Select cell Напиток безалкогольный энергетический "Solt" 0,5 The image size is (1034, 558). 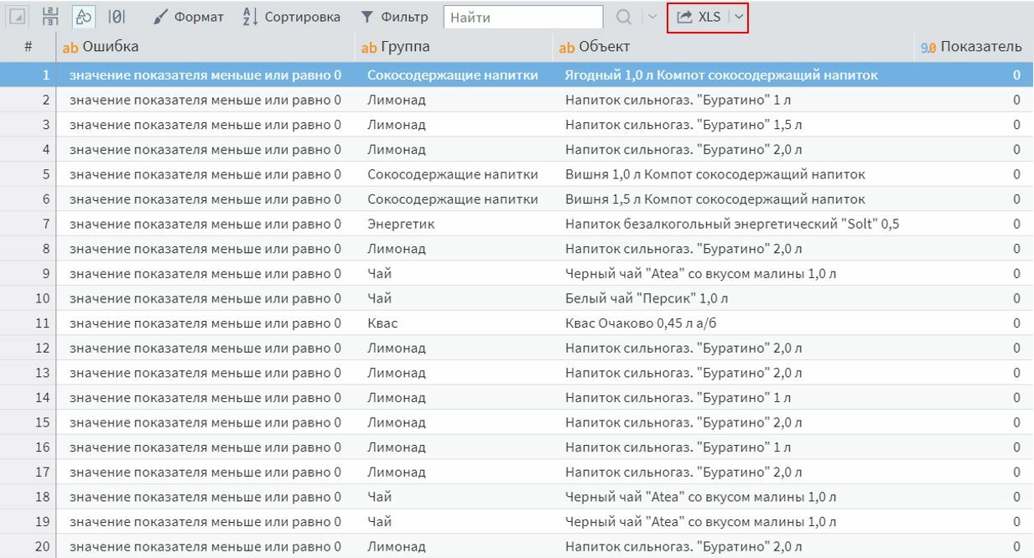click(x=733, y=224)
